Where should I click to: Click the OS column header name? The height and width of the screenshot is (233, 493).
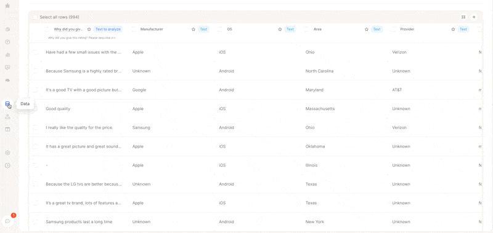point(229,29)
